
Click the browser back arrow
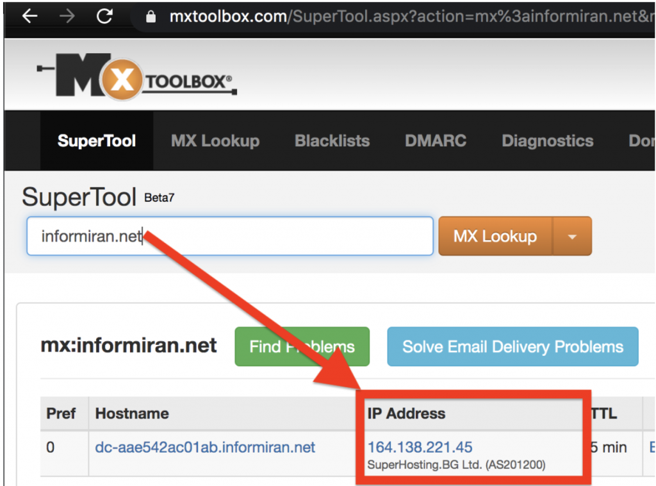tap(29, 16)
